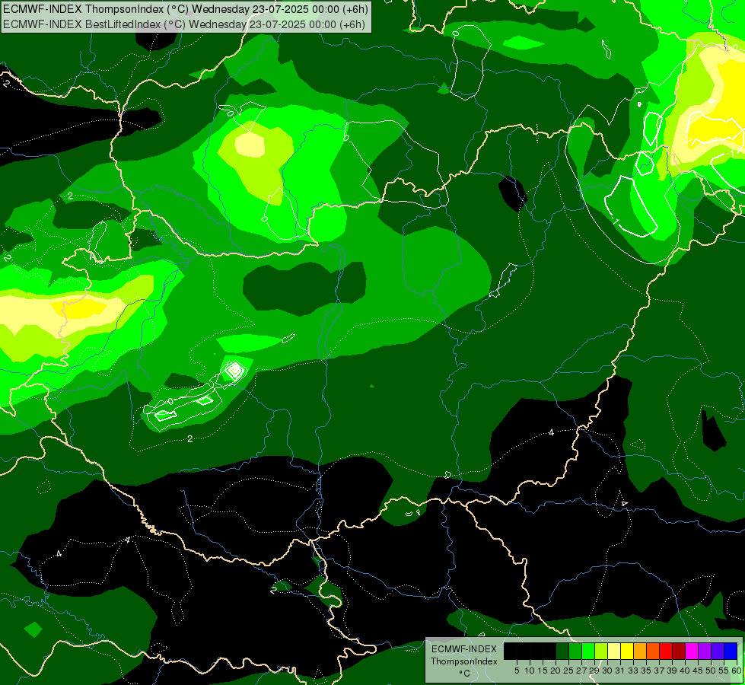Click the ECMWF-INDEX label in the legend

pos(463,649)
